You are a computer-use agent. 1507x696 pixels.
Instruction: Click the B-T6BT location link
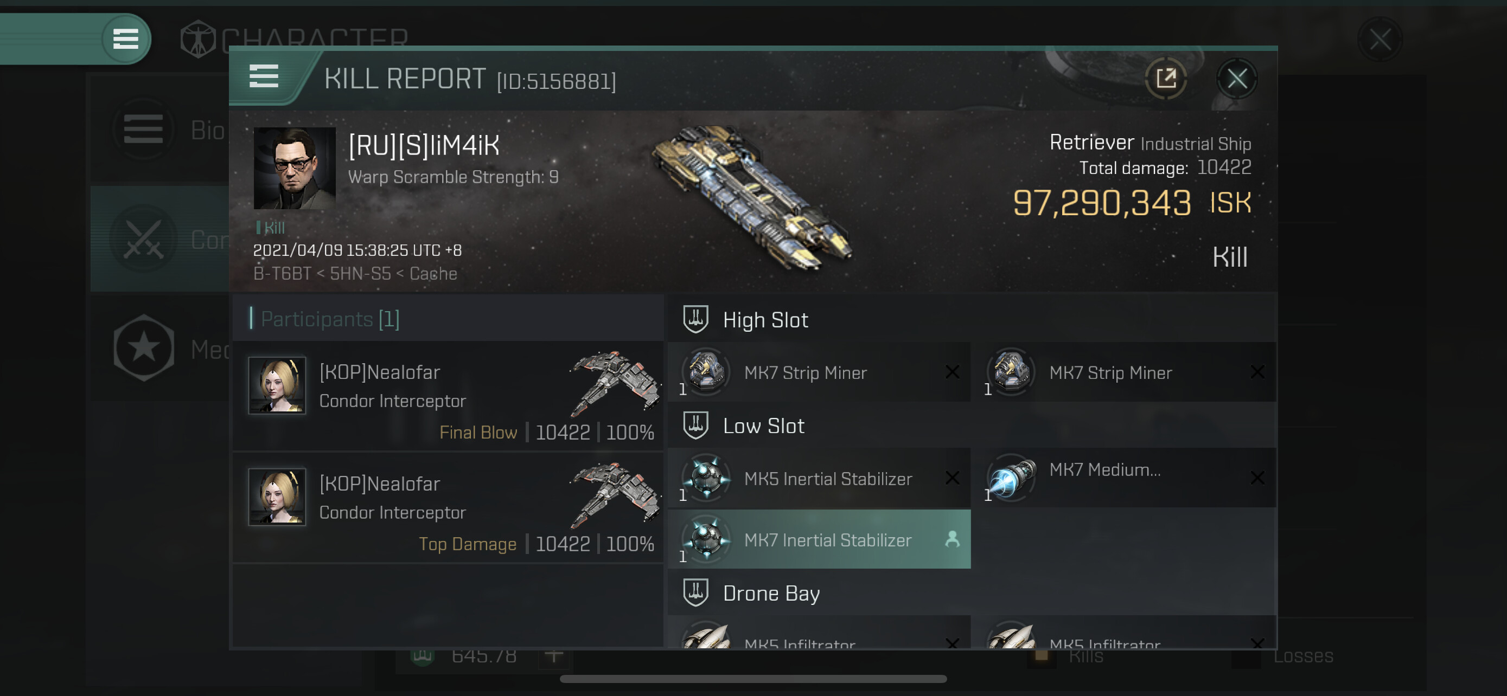pos(282,274)
